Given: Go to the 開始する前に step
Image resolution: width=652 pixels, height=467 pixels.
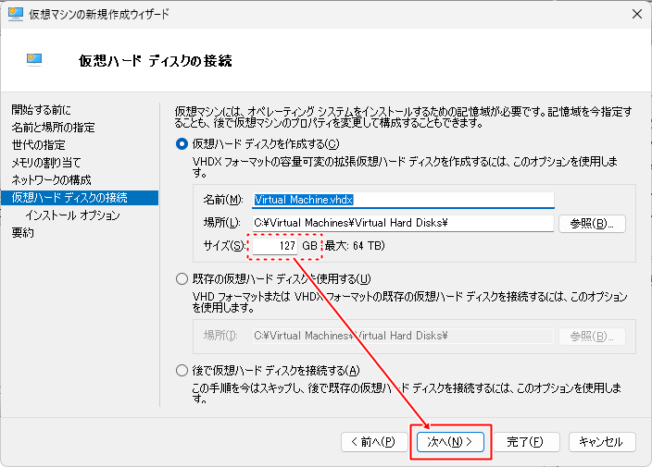Looking at the screenshot, I should [x=41, y=110].
